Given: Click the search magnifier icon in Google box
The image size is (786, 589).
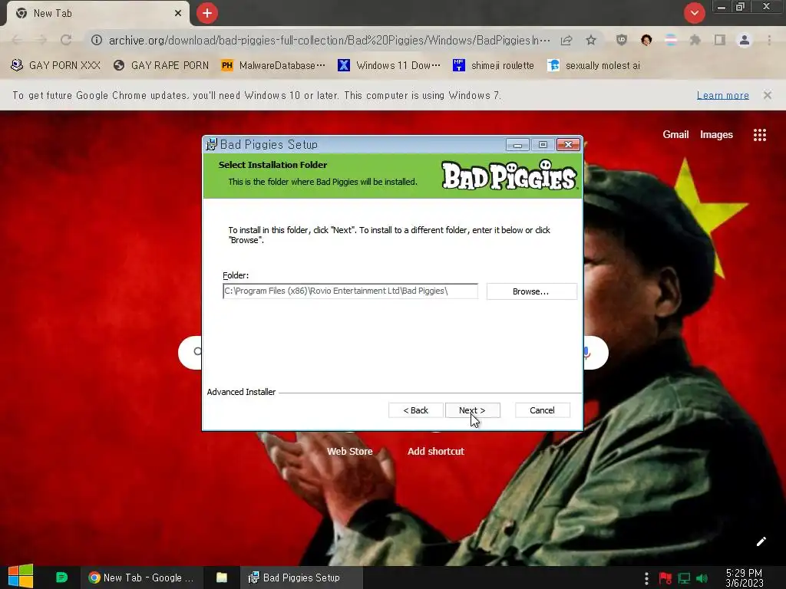Looking at the screenshot, I should coord(197,351).
